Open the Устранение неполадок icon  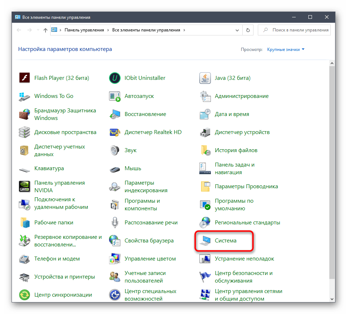(205, 259)
